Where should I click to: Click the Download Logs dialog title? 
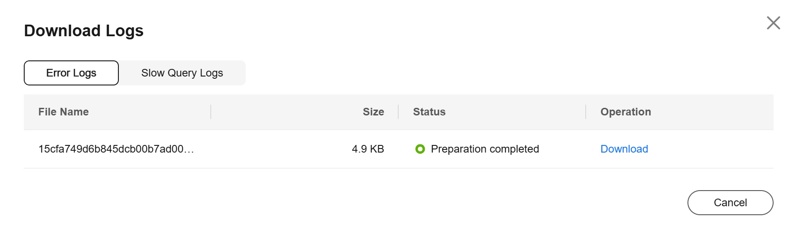84,31
